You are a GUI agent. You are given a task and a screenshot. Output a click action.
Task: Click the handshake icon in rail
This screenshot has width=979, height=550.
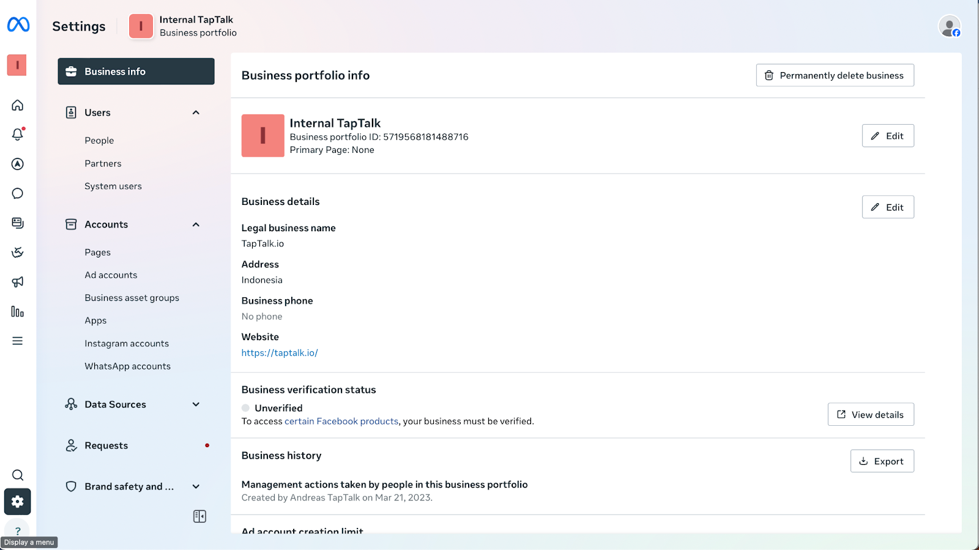[18, 252]
